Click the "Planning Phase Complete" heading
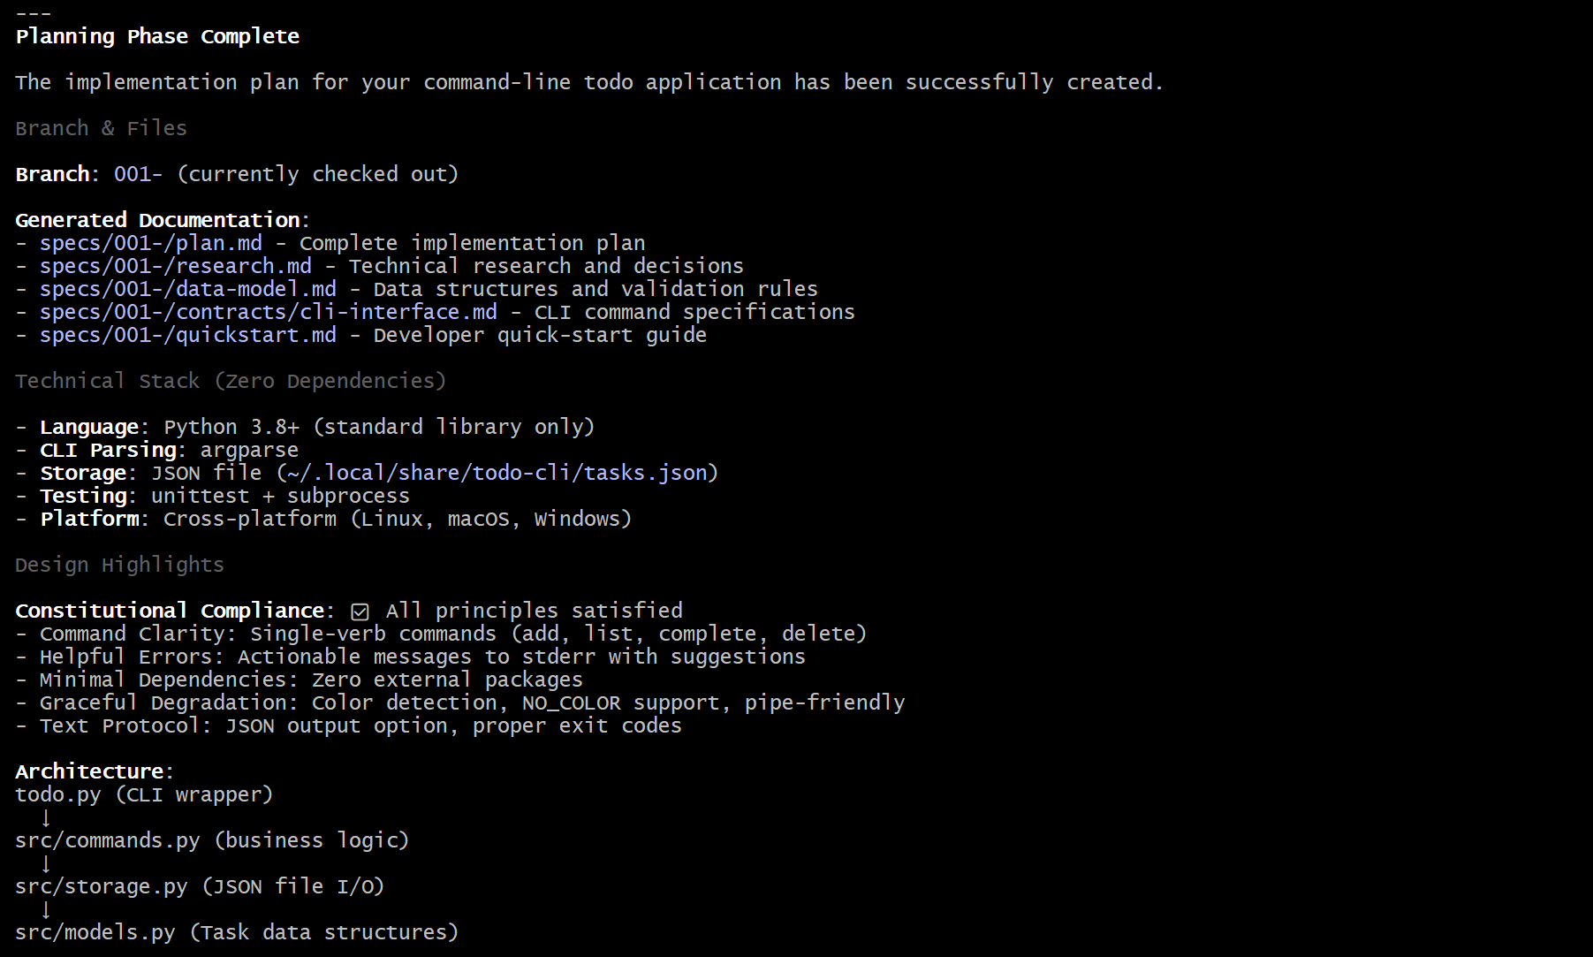This screenshot has height=957, width=1593. (x=157, y=36)
